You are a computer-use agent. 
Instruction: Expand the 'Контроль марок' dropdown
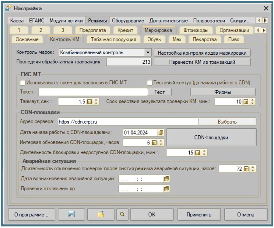148,52
